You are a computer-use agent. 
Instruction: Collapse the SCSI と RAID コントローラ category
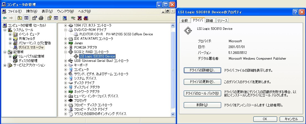[x=66, y=52]
